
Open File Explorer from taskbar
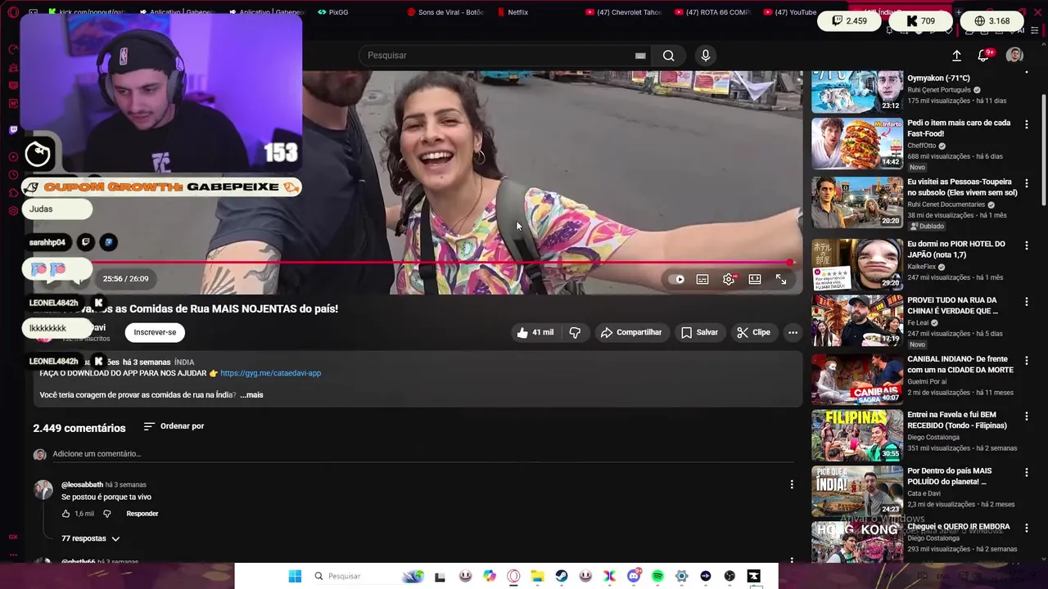[x=537, y=576]
